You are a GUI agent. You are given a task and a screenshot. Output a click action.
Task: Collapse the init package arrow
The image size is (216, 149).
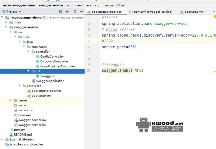pos(28,71)
